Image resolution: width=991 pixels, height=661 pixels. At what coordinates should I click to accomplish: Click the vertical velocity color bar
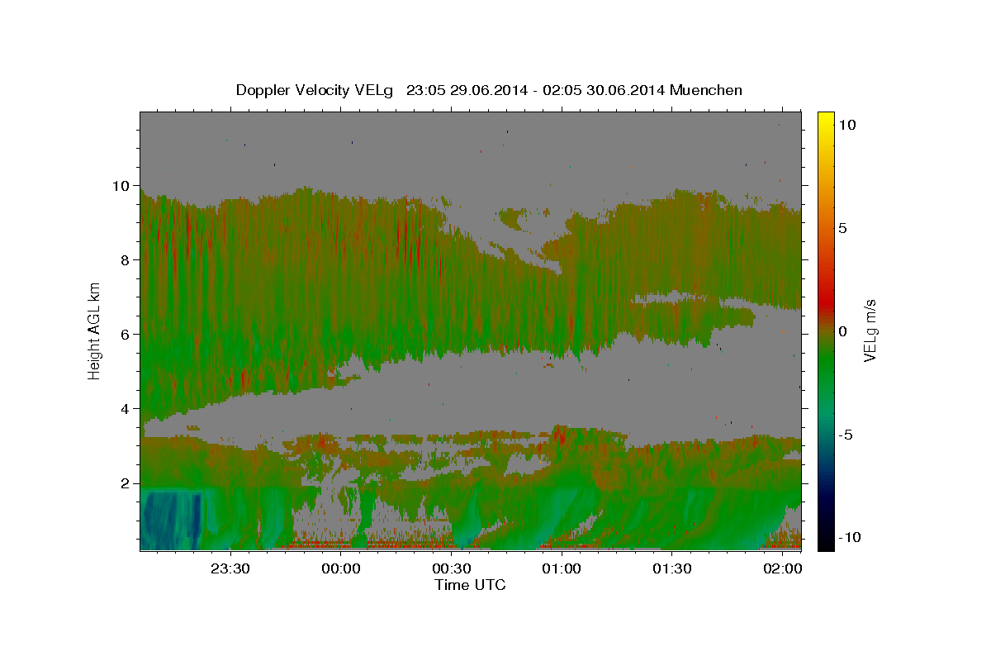825,330
